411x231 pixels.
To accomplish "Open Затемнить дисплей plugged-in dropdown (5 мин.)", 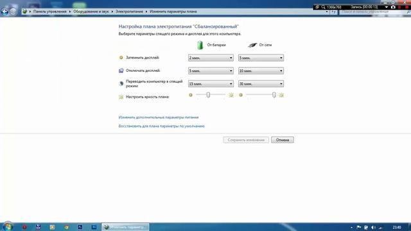I will (x=261, y=58).
